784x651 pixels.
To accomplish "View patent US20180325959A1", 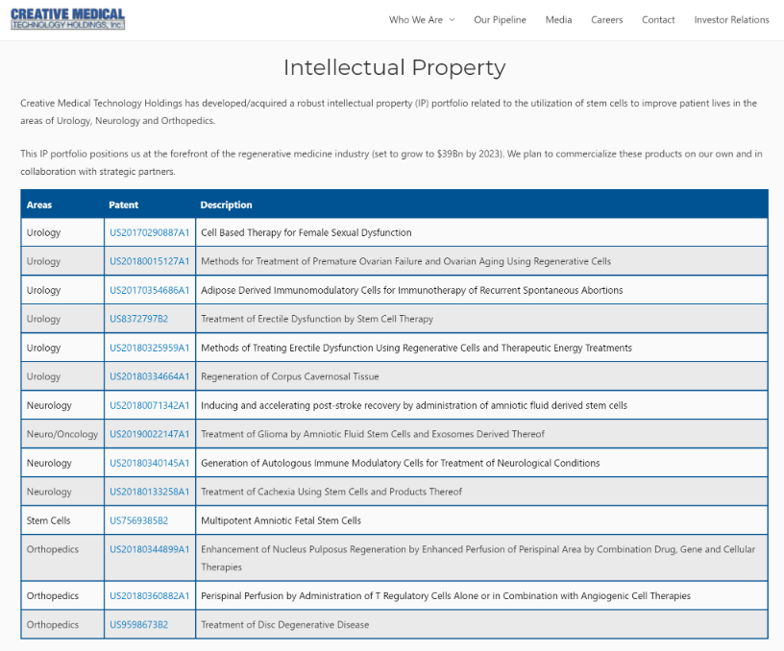I will (149, 347).
